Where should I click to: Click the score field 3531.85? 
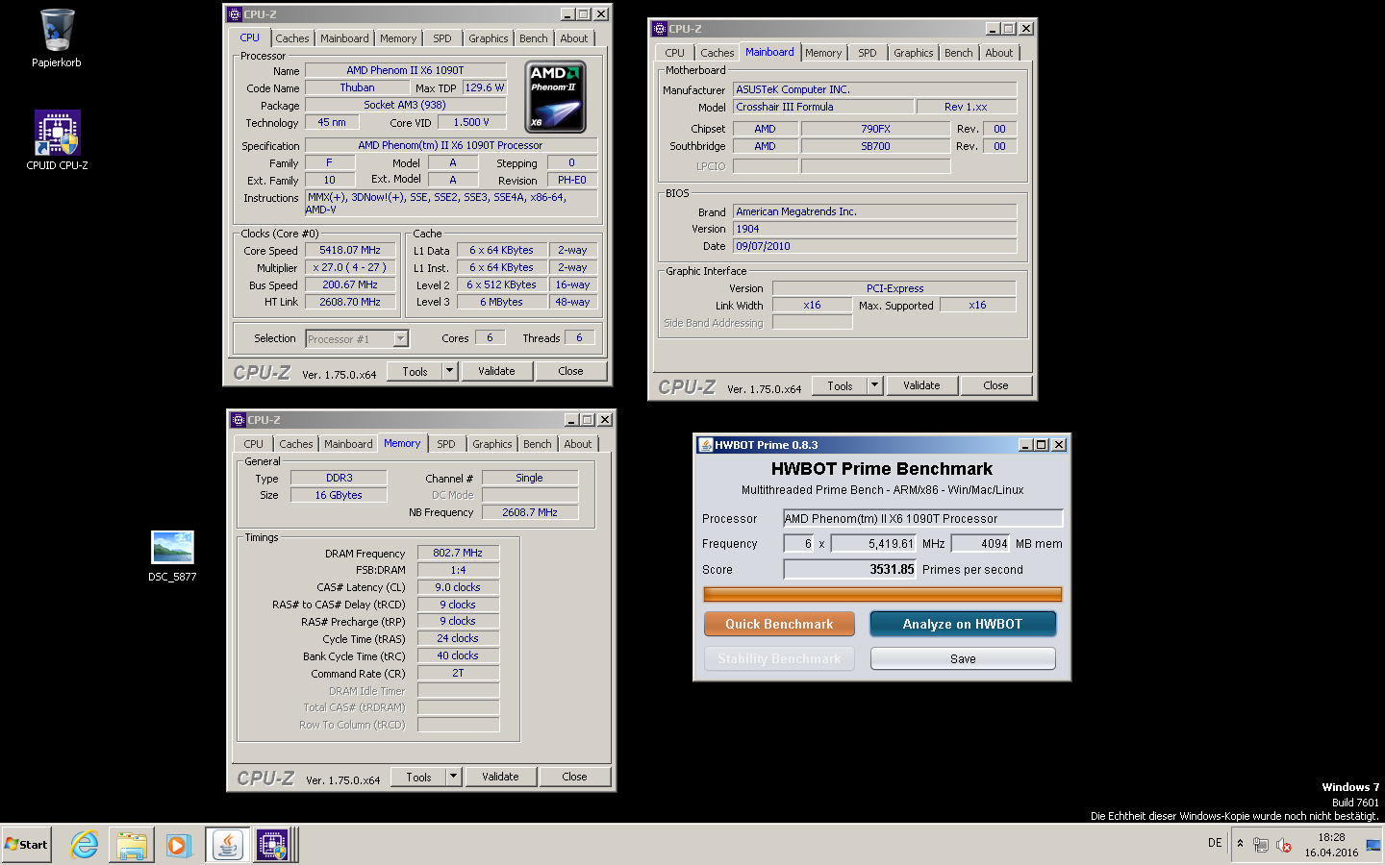click(849, 569)
